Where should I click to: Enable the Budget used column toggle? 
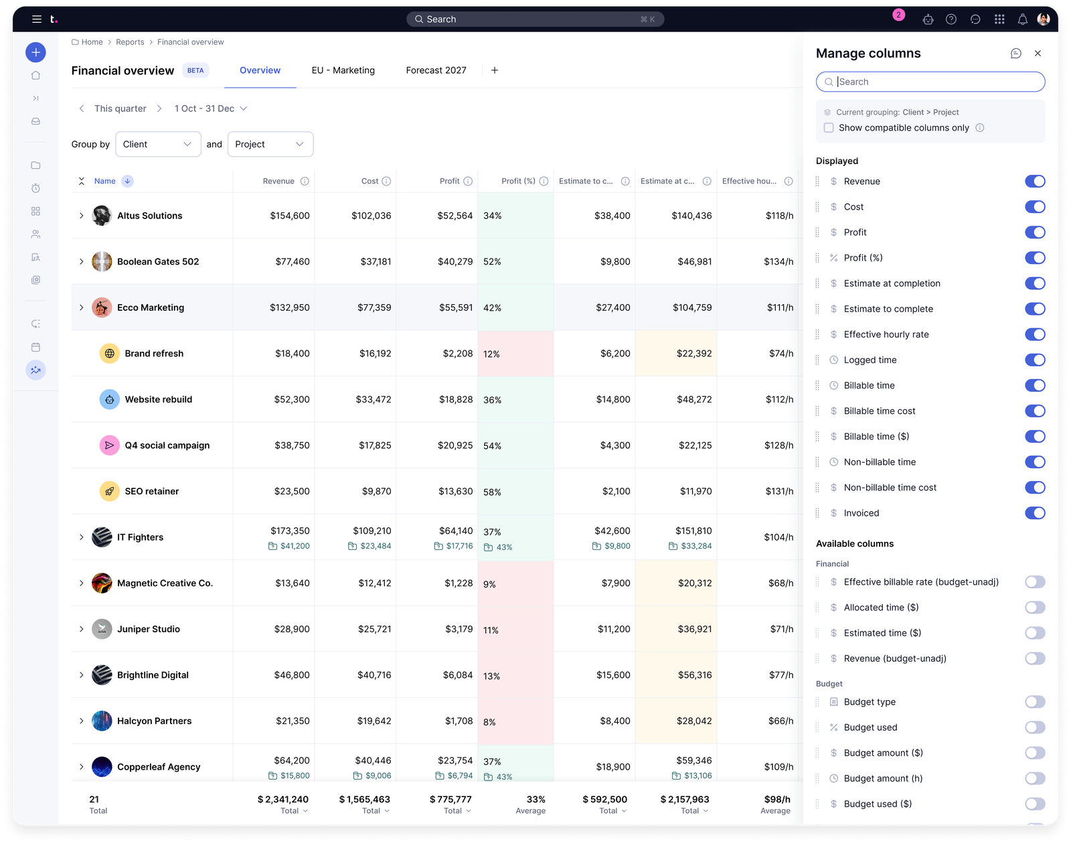1035,727
